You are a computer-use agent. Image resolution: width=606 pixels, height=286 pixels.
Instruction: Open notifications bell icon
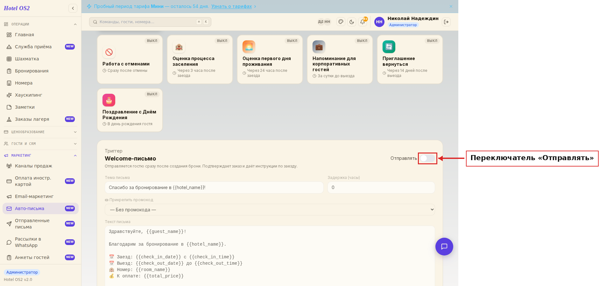coord(363,22)
